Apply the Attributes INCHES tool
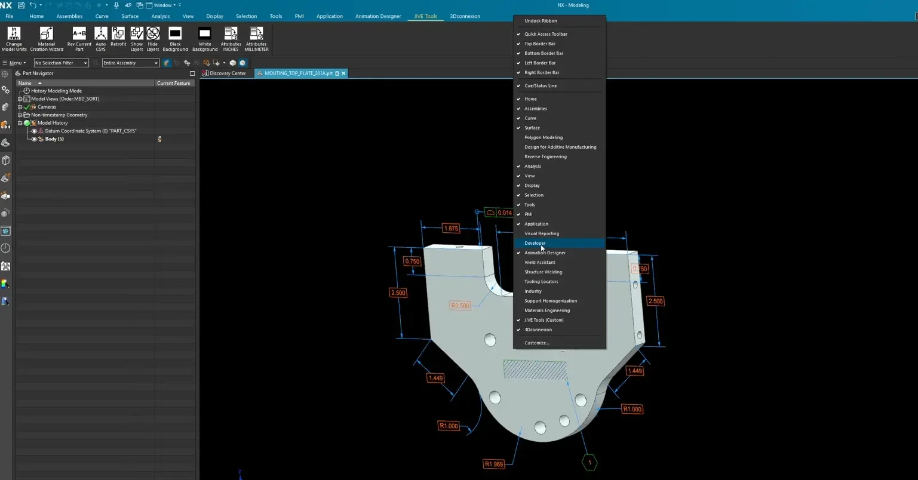This screenshot has height=480, width=918. (231, 39)
